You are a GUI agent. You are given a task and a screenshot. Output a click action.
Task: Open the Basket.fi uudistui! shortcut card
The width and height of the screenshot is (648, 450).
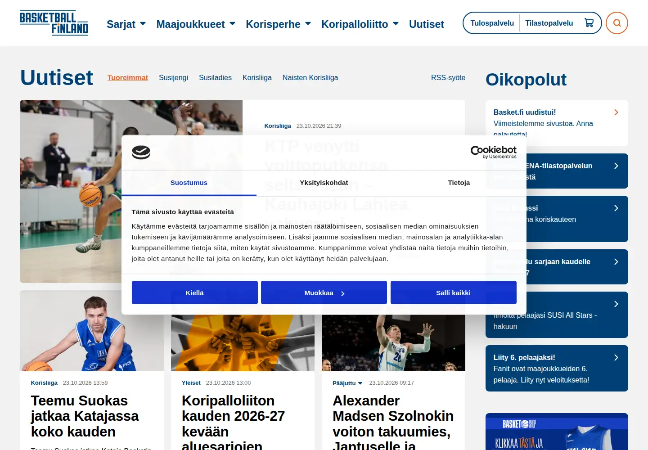click(557, 123)
